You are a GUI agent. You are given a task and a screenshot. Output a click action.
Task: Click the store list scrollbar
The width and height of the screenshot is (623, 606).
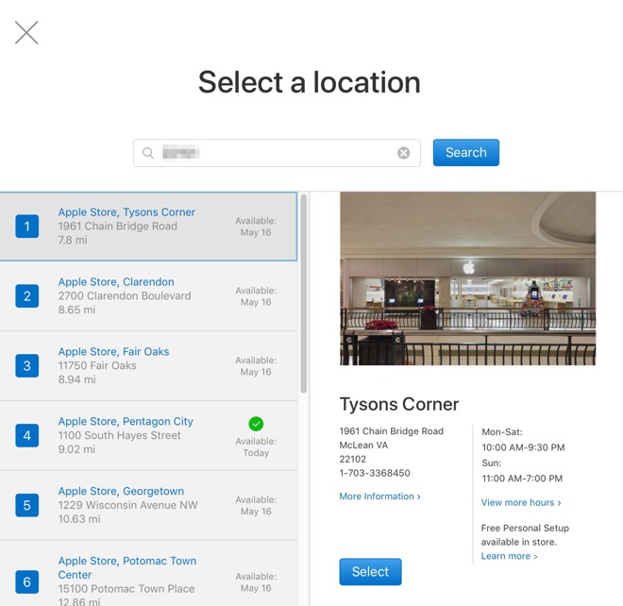click(x=304, y=294)
